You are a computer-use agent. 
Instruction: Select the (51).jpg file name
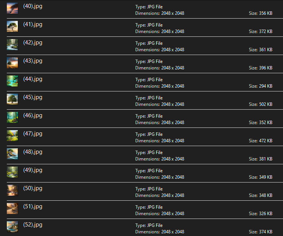[33, 206]
